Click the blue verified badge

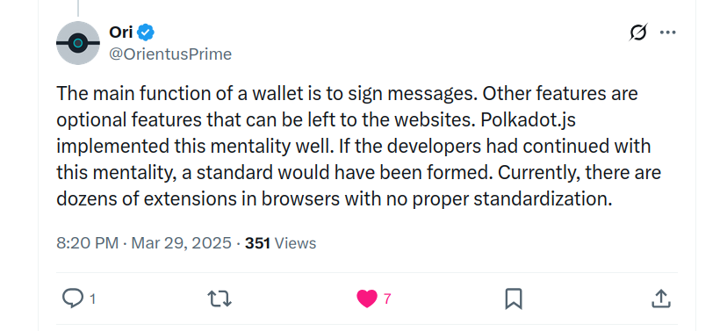(146, 32)
